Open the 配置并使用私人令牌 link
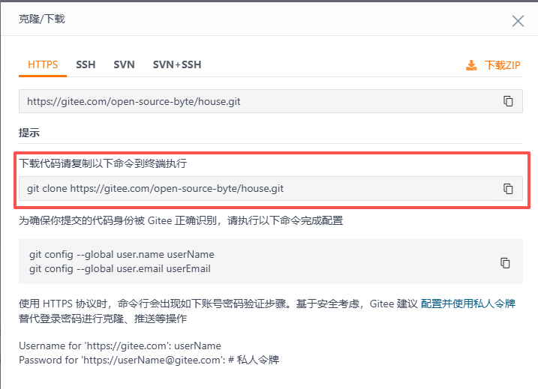Viewport: 538px width, 389px height. click(468, 304)
